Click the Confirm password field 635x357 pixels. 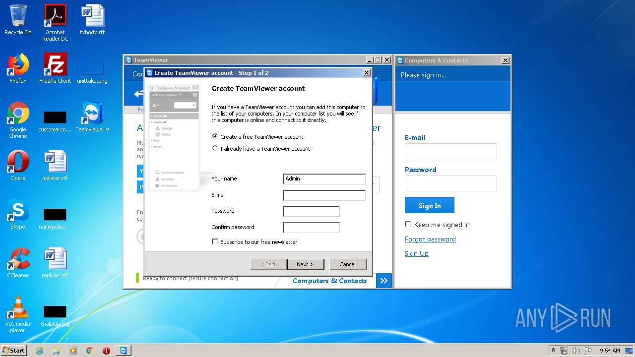click(x=311, y=228)
